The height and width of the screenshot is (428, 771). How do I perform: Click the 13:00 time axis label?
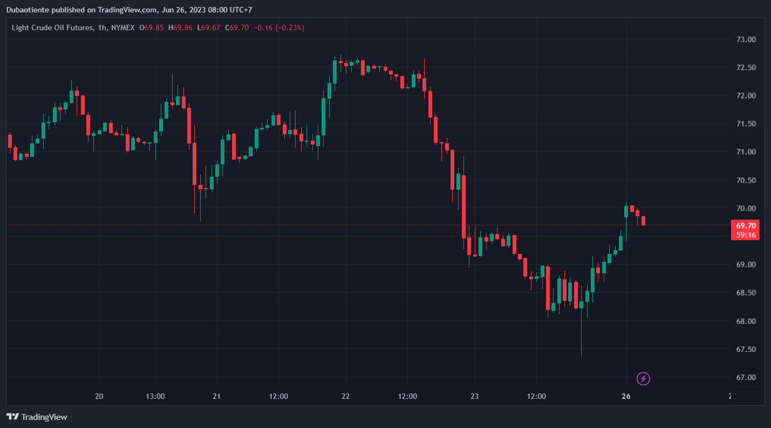tap(155, 396)
